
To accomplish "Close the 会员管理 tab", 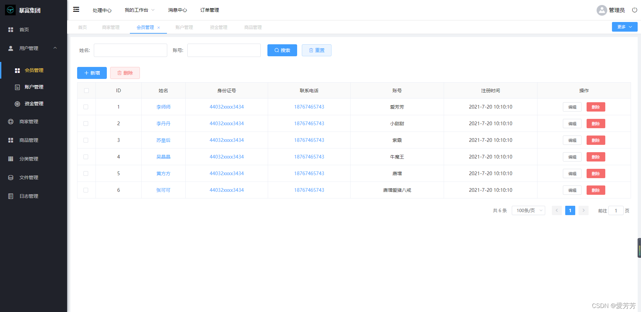I will (159, 28).
